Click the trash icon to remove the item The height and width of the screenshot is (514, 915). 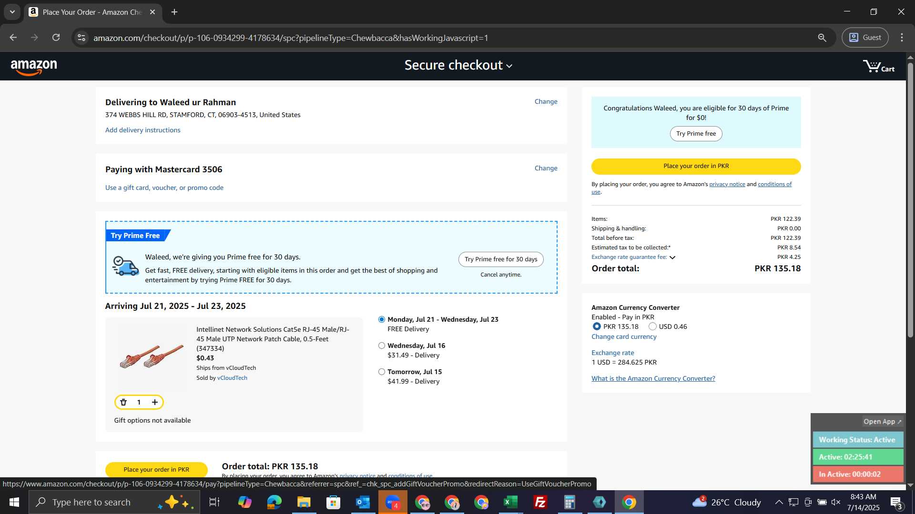pos(123,402)
